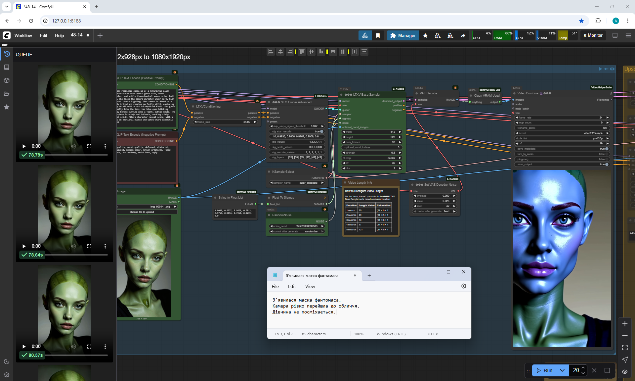Expand the Run button dropdown arrow

pyautogui.click(x=562, y=370)
